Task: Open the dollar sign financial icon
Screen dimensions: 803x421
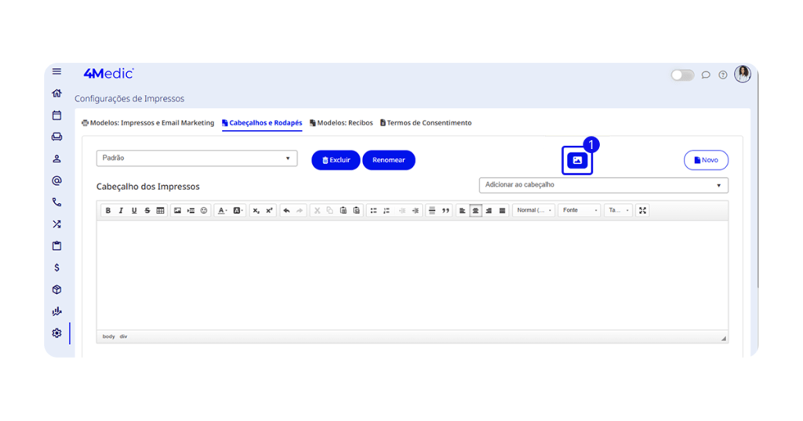Action: point(56,267)
